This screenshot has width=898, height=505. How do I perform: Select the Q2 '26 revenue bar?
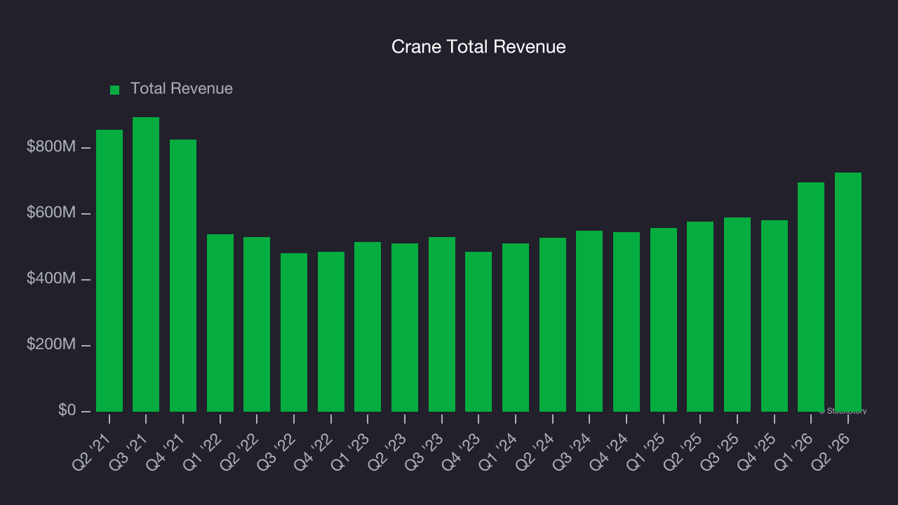848,292
